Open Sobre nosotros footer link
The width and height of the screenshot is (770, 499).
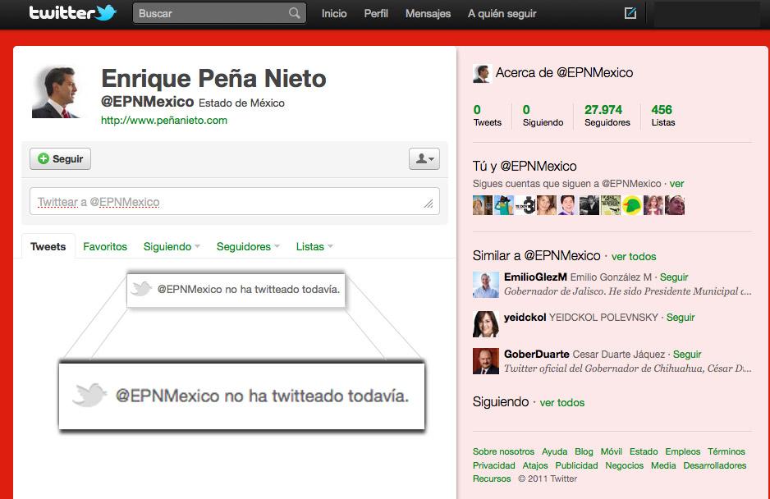pyautogui.click(x=503, y=451)
